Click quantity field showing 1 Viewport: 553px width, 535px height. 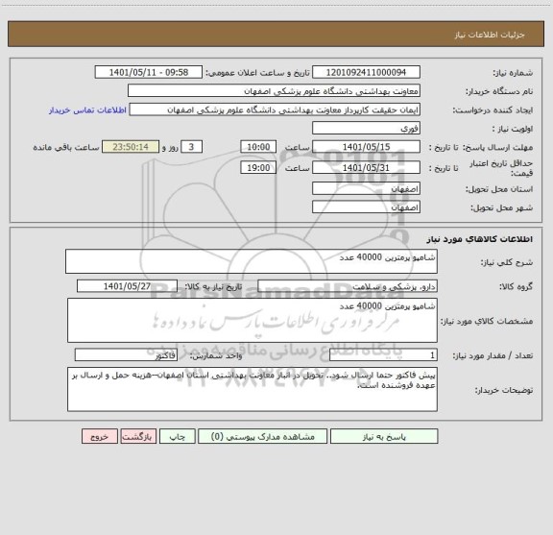pyautogui.click(x=383, y=355)
